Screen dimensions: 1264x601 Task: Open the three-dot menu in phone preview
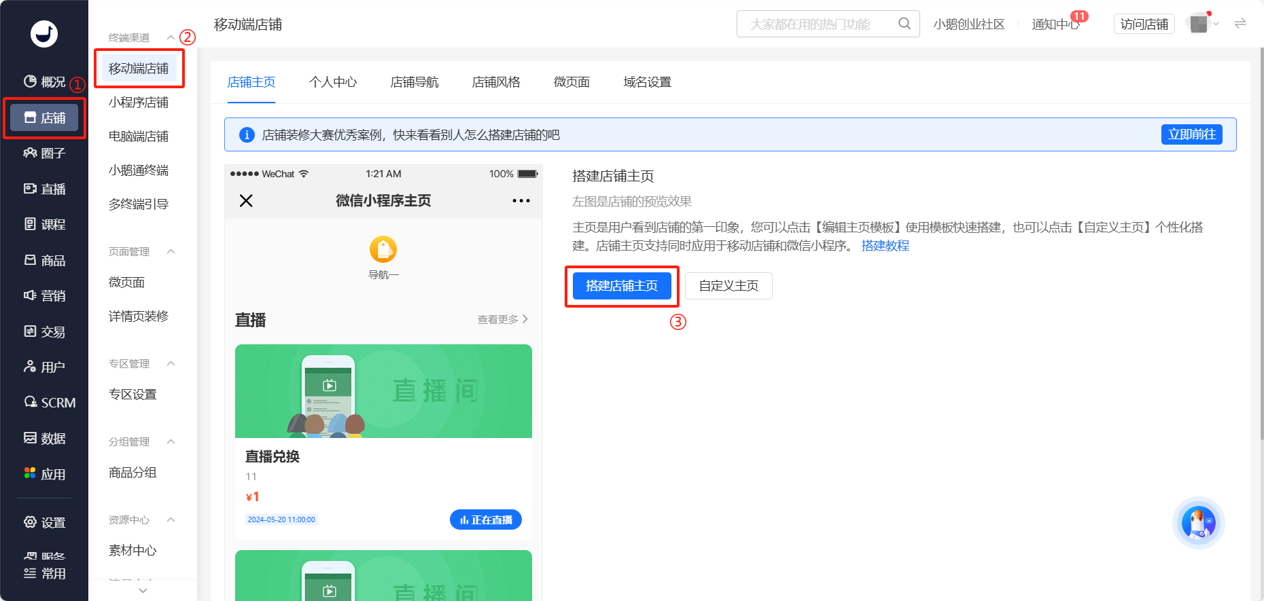tap(521, 201)
